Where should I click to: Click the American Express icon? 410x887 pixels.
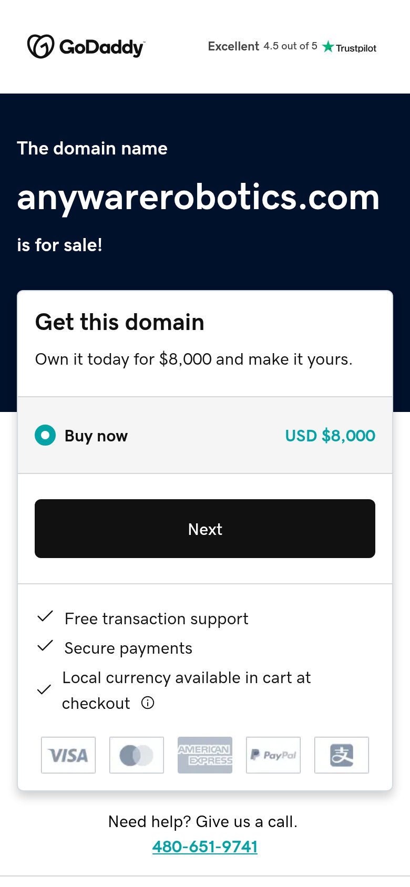click(205, 755)
